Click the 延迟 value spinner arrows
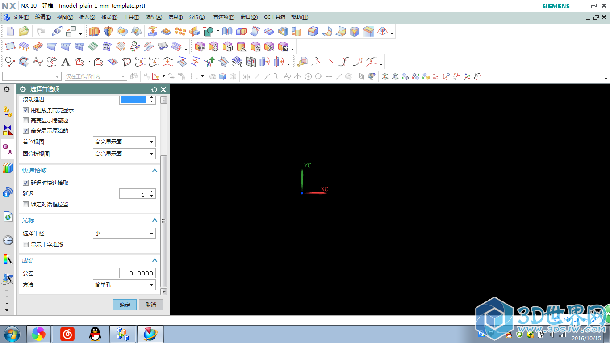610x343 pixels. click(x=152, y=194)
